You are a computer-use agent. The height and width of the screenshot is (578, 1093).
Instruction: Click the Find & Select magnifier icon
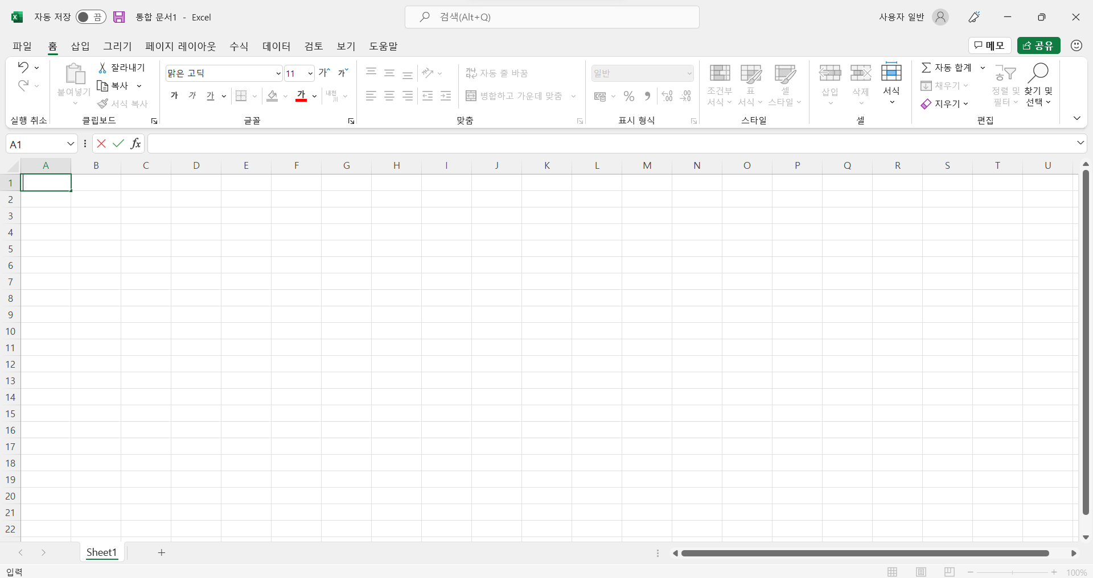click(1038, 73)
